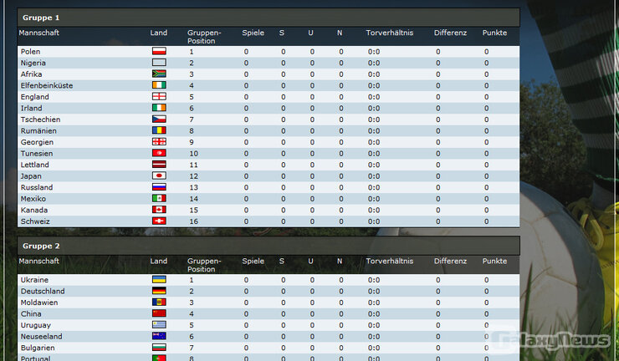Select the Russland team name
The width and height of the screenshot is (619, 361).
36,187
